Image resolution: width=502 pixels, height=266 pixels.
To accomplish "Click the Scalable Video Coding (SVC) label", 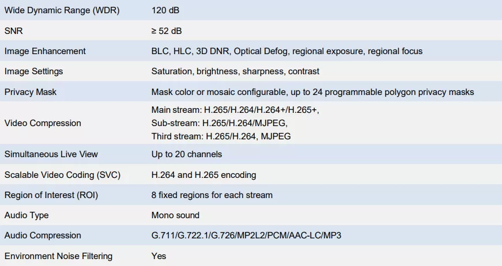I will tap(62, 175).
